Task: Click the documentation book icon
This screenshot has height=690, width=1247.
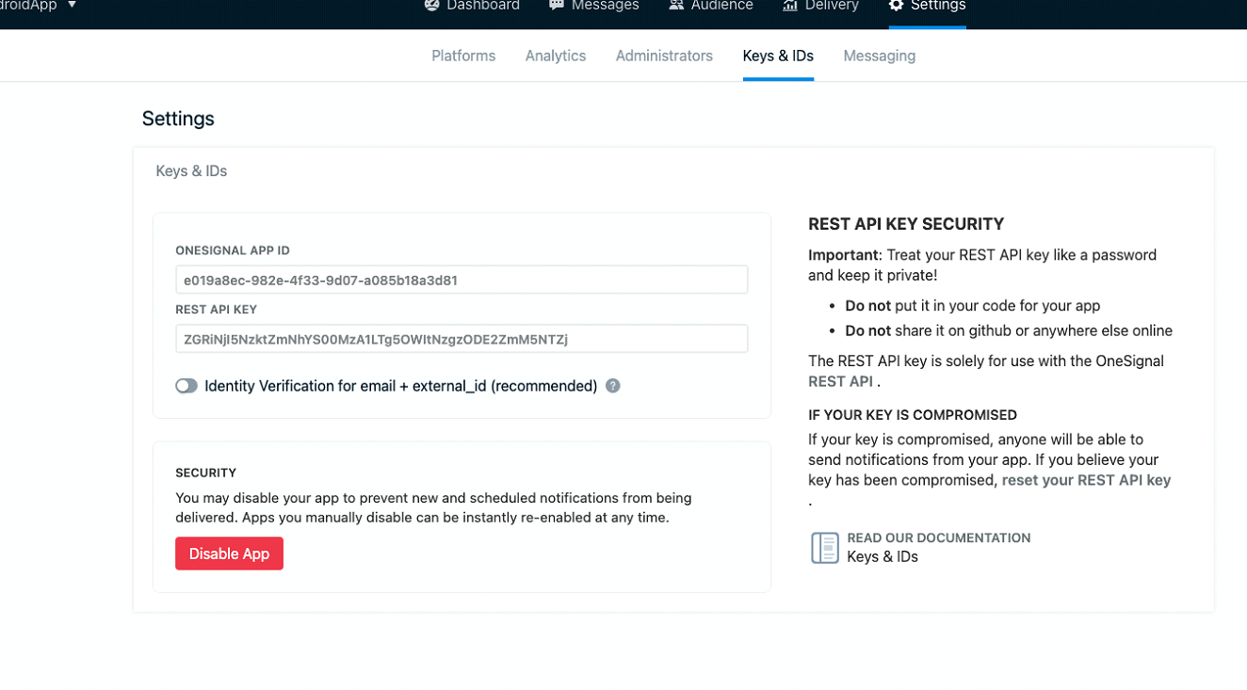Action: (x=825, y=547)
